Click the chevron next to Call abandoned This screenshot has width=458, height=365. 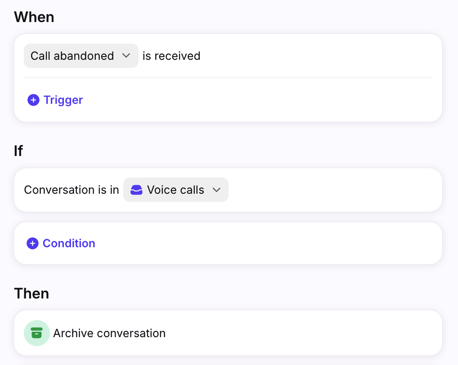coord(126,56)
